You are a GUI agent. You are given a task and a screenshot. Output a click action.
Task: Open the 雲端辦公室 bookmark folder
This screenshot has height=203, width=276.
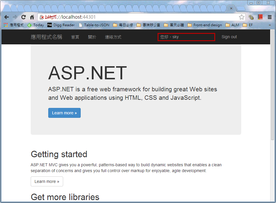[149, 25]
